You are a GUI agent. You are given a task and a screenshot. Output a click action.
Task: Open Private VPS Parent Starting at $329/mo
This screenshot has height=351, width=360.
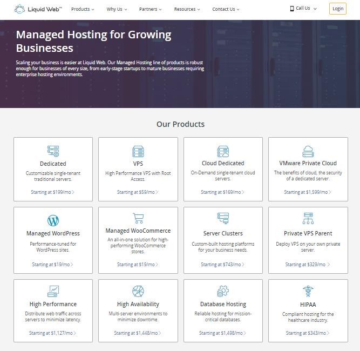pyautogui.click(x=308, y=265)
